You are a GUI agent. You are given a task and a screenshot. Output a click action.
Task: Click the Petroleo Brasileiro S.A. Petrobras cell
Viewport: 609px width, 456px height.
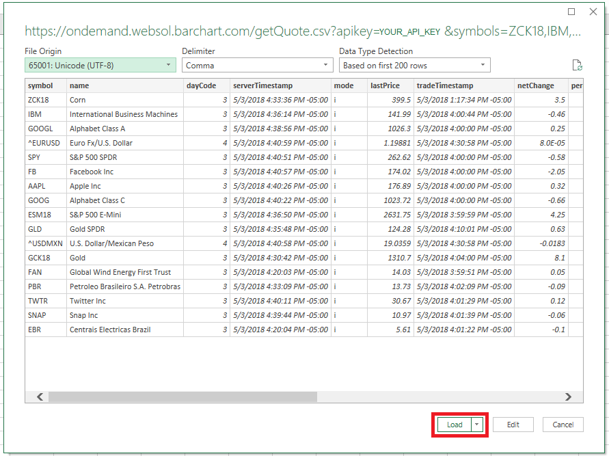[124, 286]
